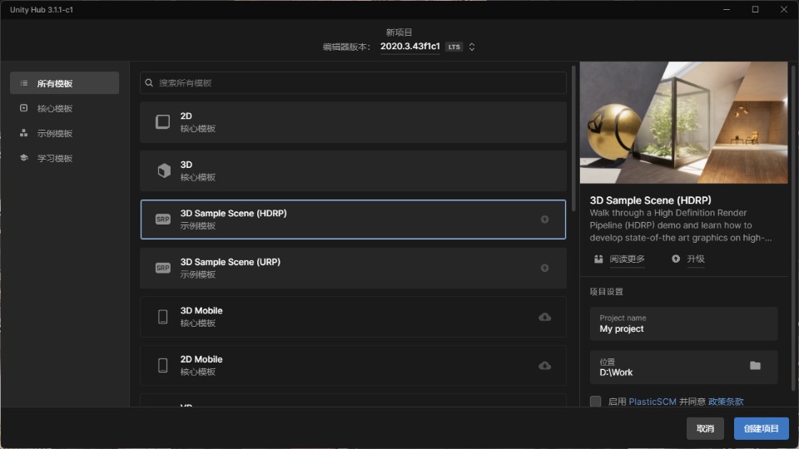Click the version up/down chevron arrows
This screenshot has height=449, width=799.
472,47
